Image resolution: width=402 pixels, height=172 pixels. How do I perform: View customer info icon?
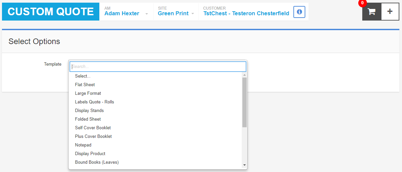click(x=299, y=12)
